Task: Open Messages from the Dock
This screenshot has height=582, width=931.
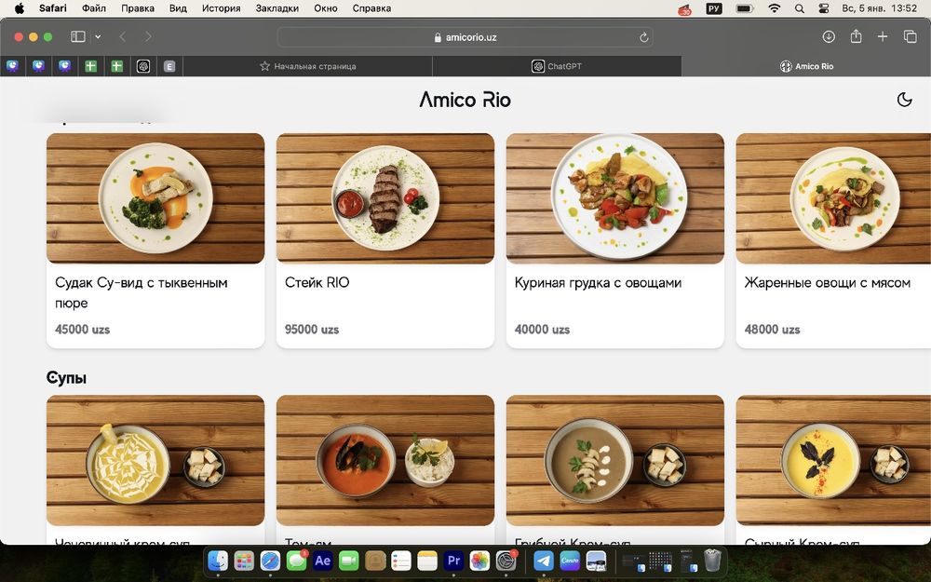Action: (x=296, y=560)
